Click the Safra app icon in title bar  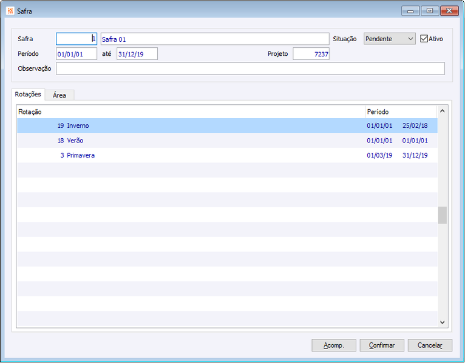click(x=10, y=11)
